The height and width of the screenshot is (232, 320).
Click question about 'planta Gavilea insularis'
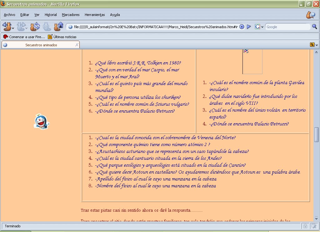tap(257, 86)
